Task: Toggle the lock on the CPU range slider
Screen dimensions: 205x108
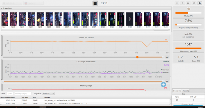Action: tap(167, 81)
